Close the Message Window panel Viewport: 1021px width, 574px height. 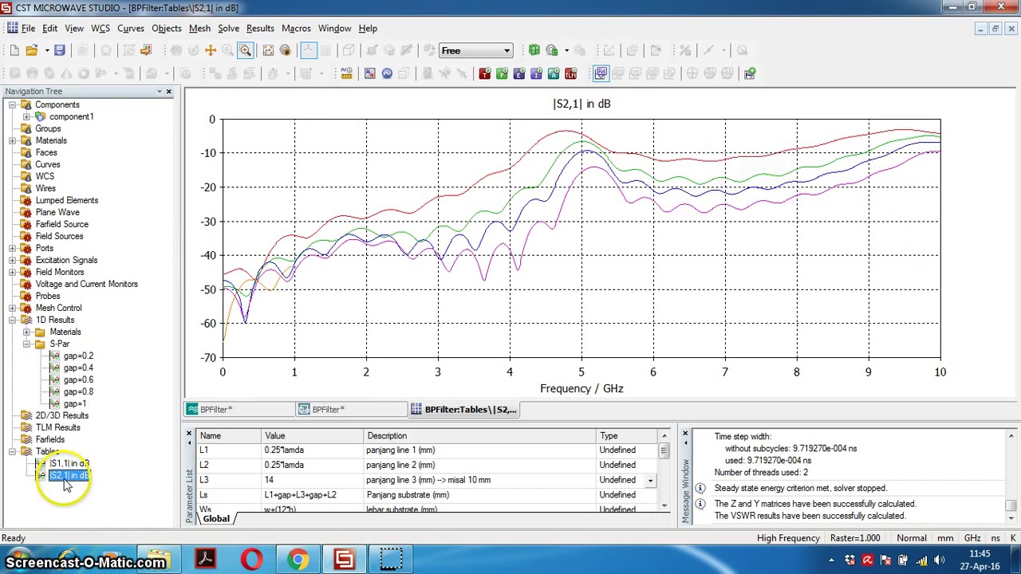[x=685, y=434]
